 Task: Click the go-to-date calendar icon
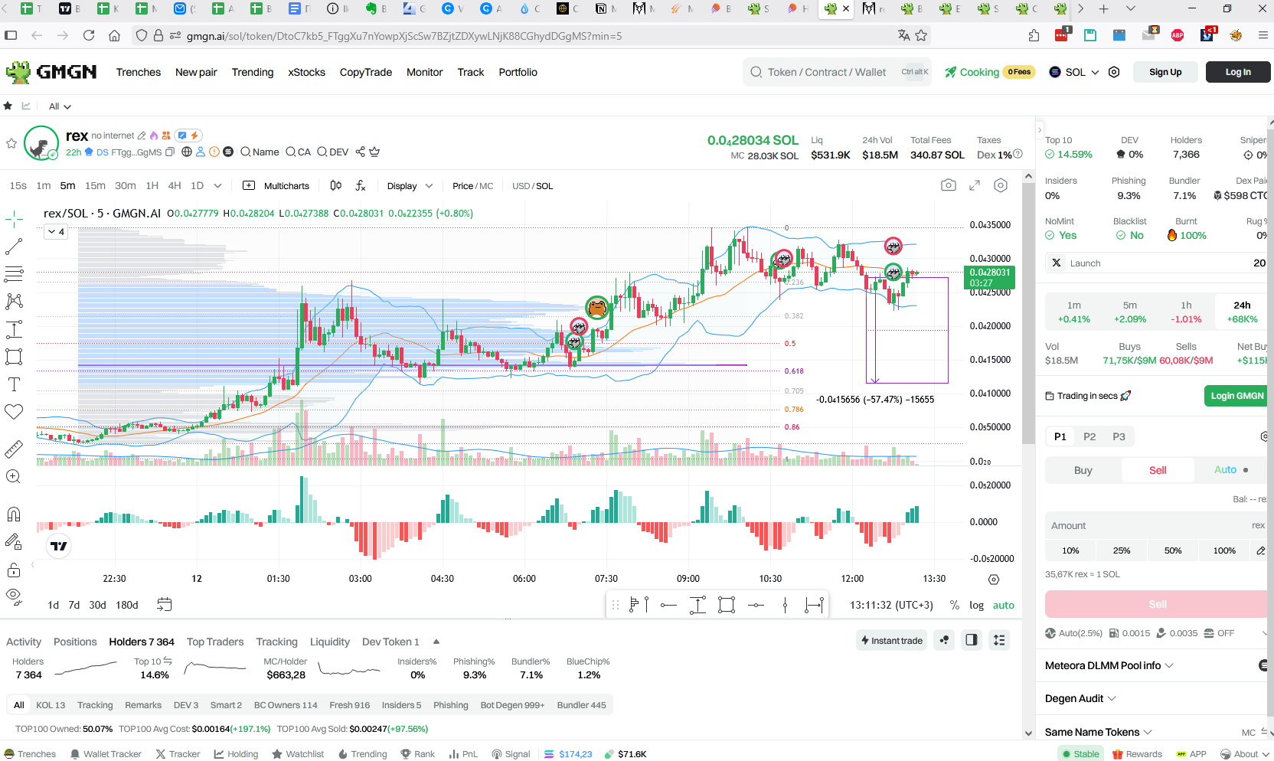(x=165, y=605)
